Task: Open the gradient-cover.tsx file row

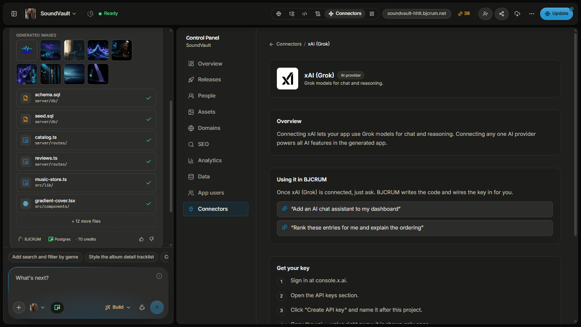Action: 86,204
